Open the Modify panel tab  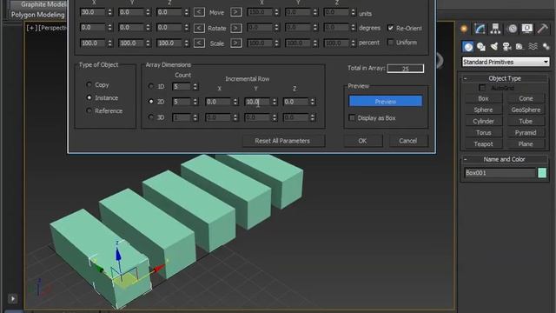click(480, 29)
